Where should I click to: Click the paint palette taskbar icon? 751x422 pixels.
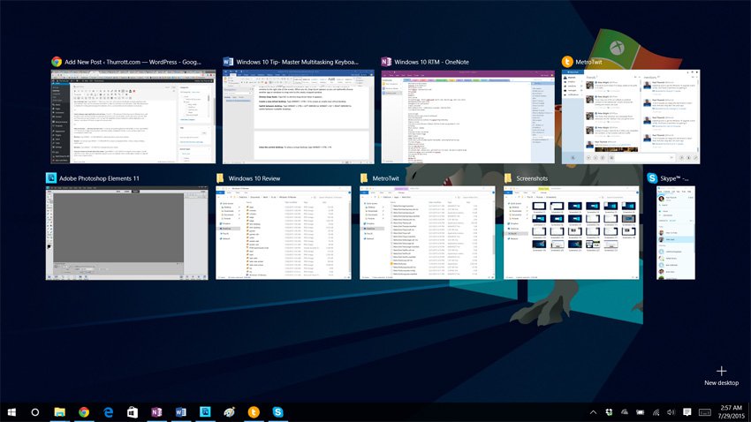coord(230,412)
